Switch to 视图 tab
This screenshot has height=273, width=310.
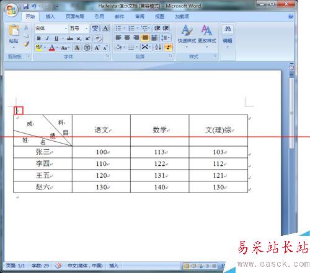pos(160,16)
